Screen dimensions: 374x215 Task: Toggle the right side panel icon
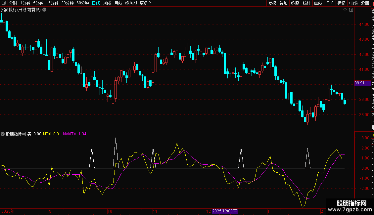(351, 10)
